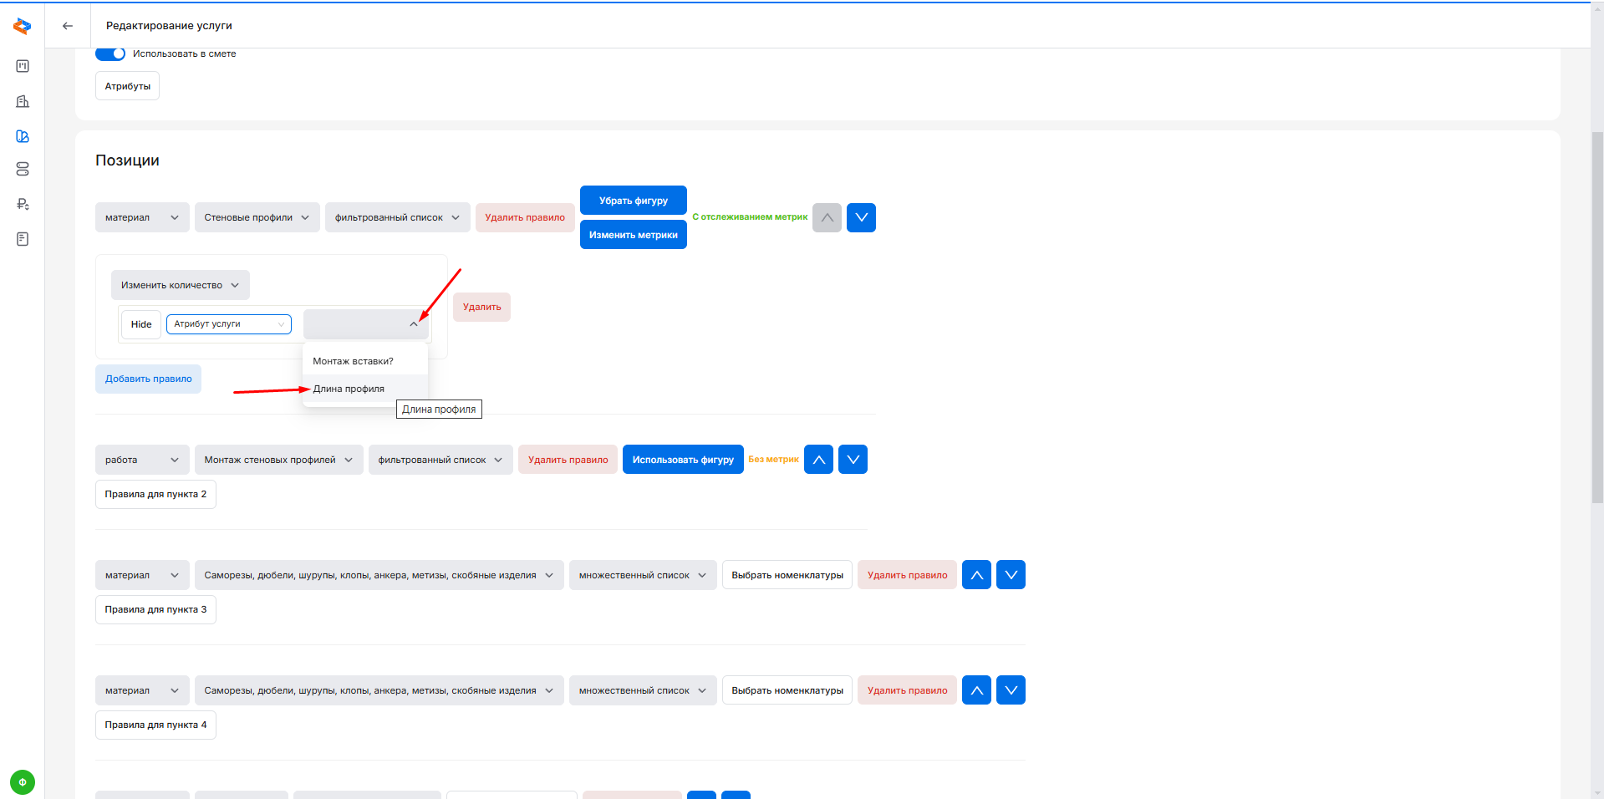Click the Hide button in rule

(141, 324)
